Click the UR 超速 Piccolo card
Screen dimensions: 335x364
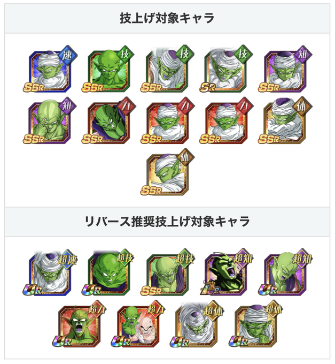49,272
